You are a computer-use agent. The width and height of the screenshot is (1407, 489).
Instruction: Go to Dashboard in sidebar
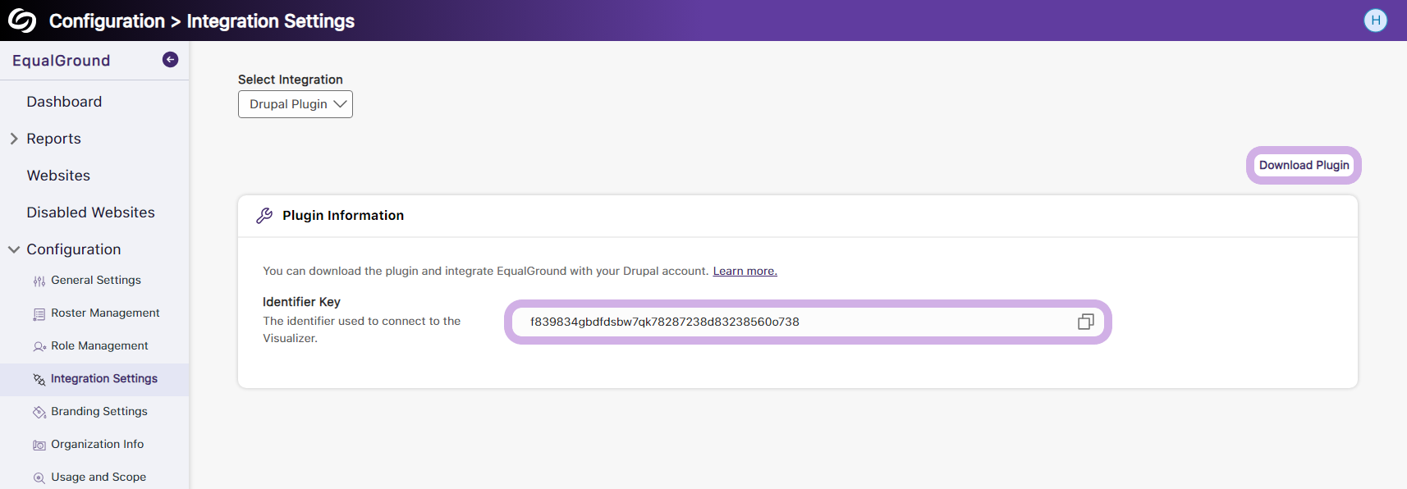(x=64, y=102)
